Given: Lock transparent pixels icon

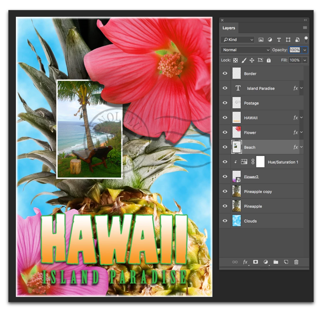Looking at the screenshot, I should [x=236, y=60].
